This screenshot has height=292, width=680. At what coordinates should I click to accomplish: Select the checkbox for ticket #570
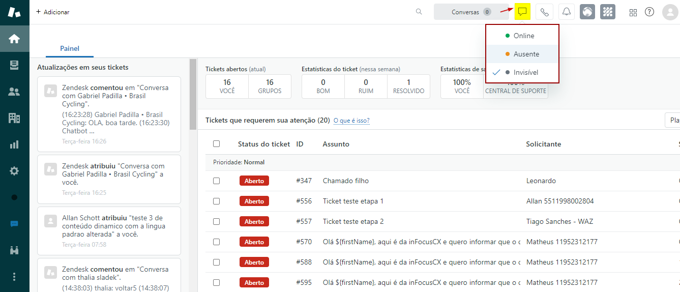coord(216,242)
